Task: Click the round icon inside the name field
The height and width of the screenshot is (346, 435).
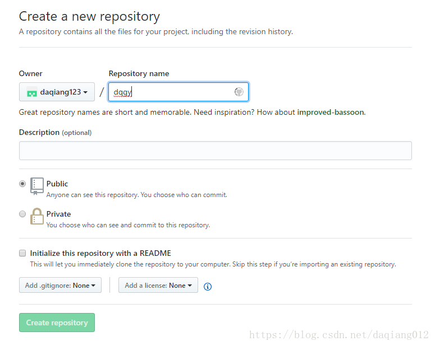Action: [239, 92]
